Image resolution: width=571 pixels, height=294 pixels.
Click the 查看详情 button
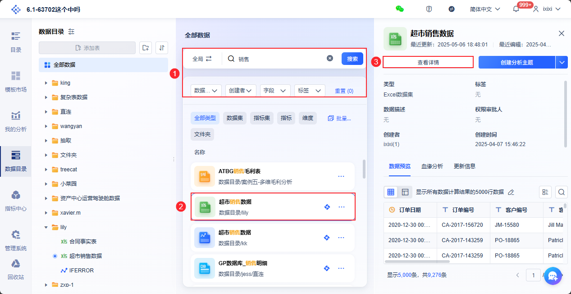(x=428, y=62)
